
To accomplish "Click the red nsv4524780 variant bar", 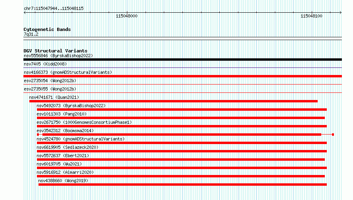I will point(182,143).
